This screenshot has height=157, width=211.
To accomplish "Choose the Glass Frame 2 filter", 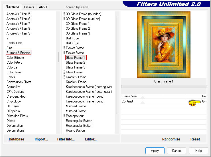I will pos(76,63).
